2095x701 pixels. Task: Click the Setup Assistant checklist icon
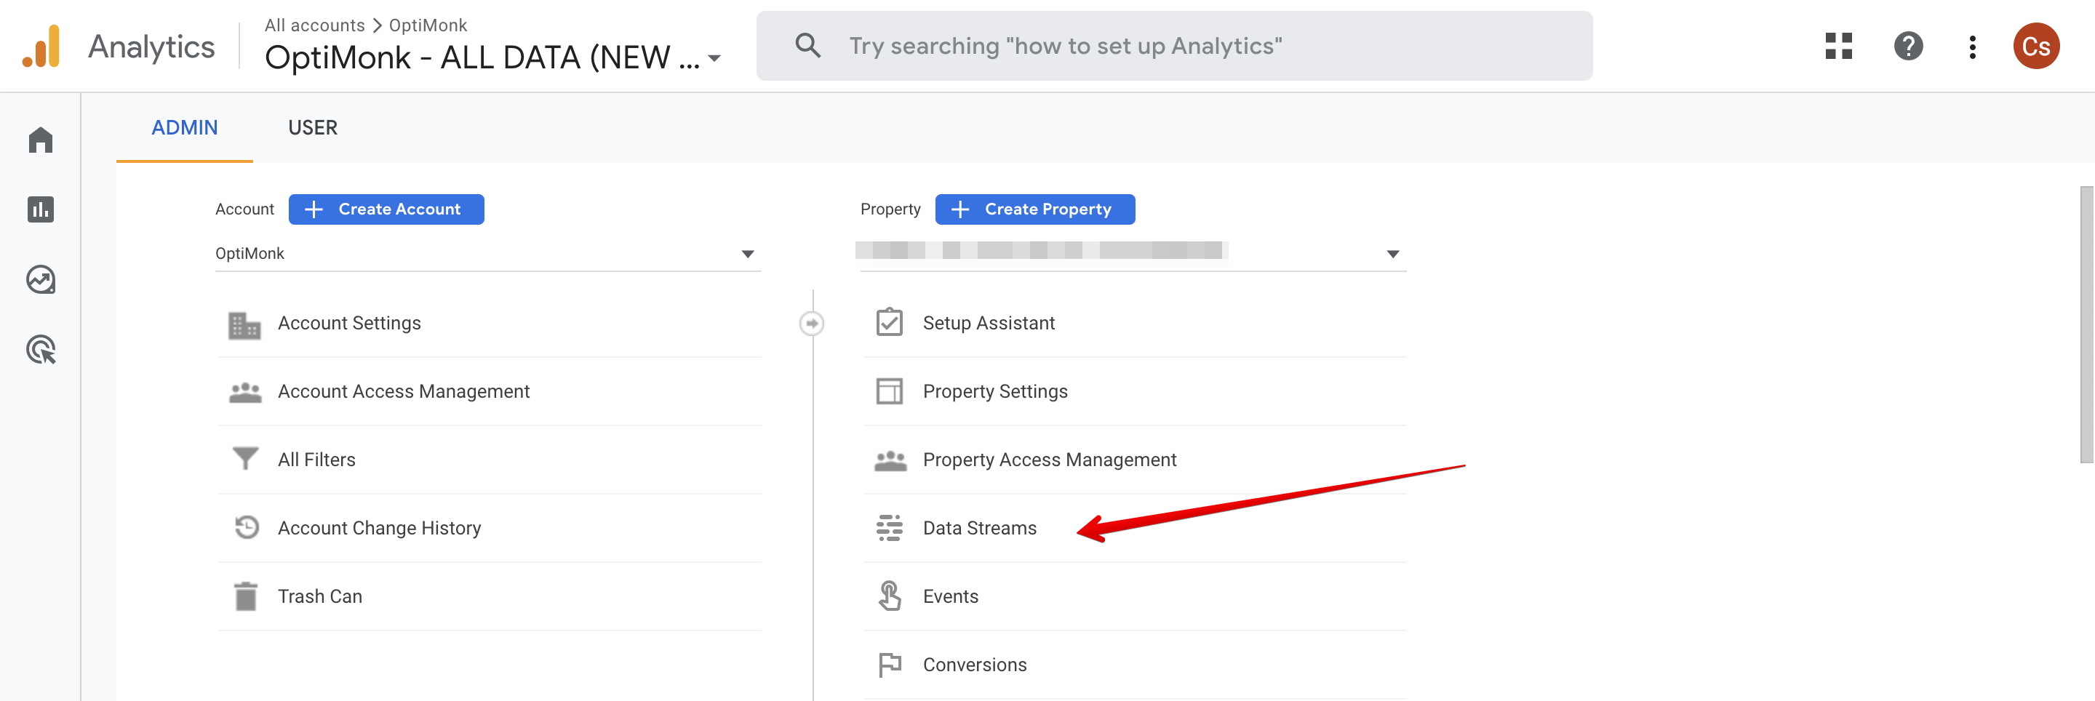coord(889,323)
